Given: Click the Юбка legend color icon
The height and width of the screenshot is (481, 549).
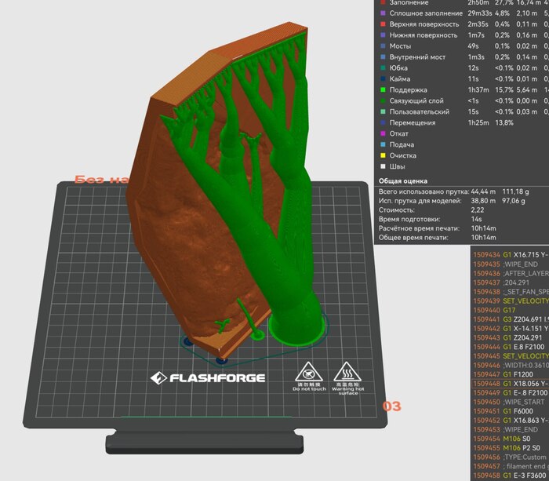Looking at the screenshot, I should pos(382,68).
